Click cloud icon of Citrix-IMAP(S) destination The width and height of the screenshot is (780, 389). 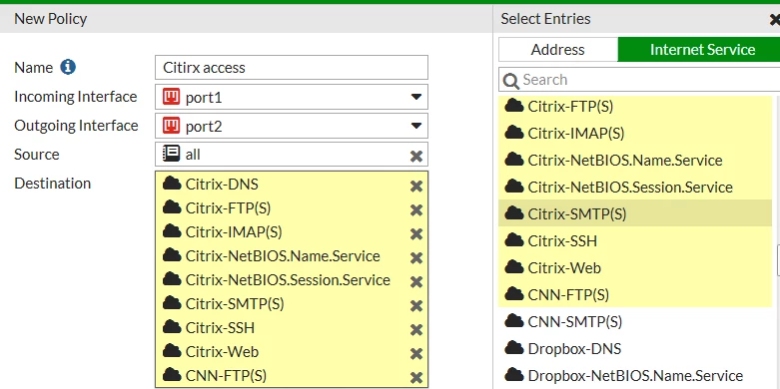coord(172,231)
